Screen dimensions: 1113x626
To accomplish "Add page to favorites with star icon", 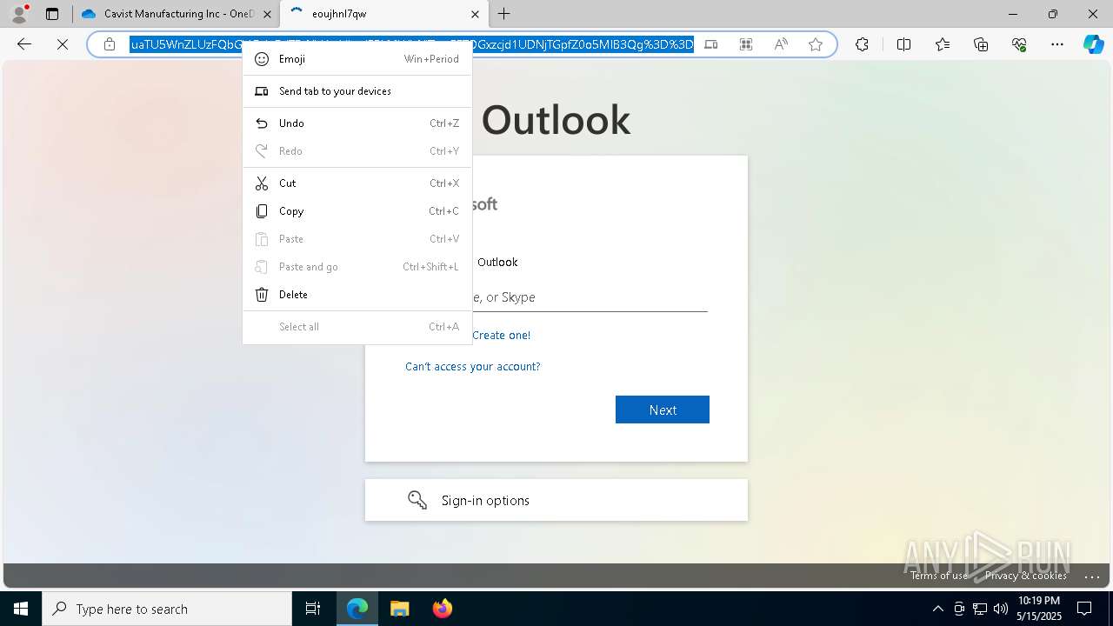I will pyautogui.click(x=816, y=44).
